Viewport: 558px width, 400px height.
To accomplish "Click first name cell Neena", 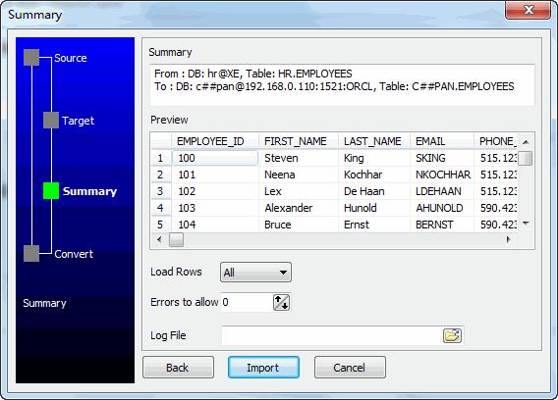I will (299, 175).
